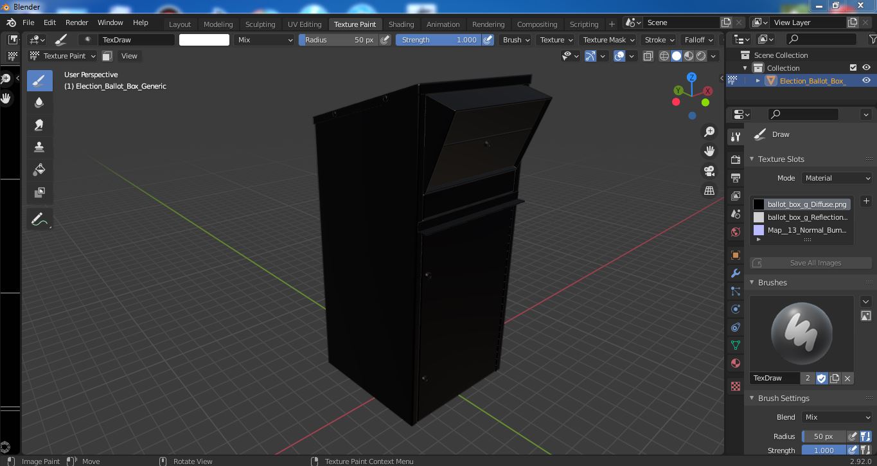This screenshot has width=877, height=466.
Task: Click the pan view hand gizmo
Action: tap(709, 151)
